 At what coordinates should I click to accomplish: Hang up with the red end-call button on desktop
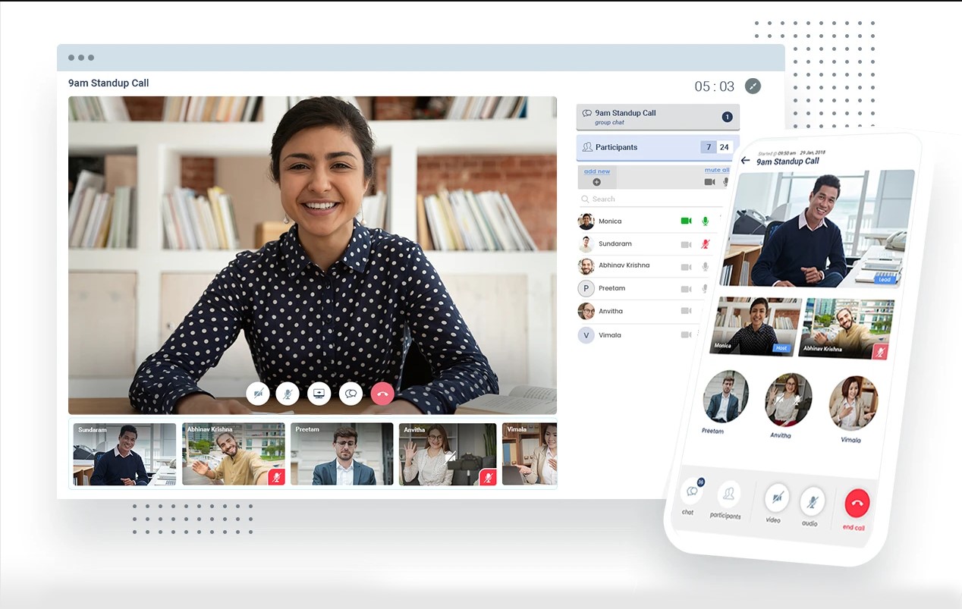point(382,394)
